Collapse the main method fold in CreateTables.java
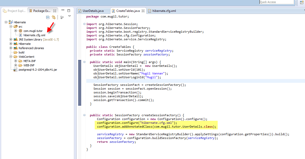This screenshot has height=159, width=305. pos(84,62)
